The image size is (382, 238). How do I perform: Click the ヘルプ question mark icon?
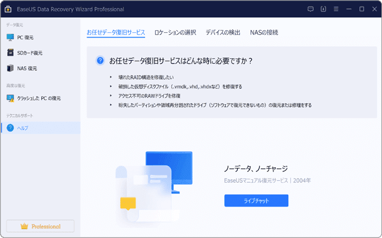[x=10, y=128]
